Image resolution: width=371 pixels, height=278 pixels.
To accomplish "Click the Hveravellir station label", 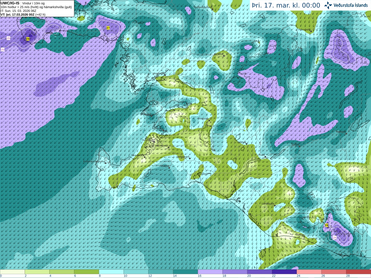I will (x=304, y=30).
